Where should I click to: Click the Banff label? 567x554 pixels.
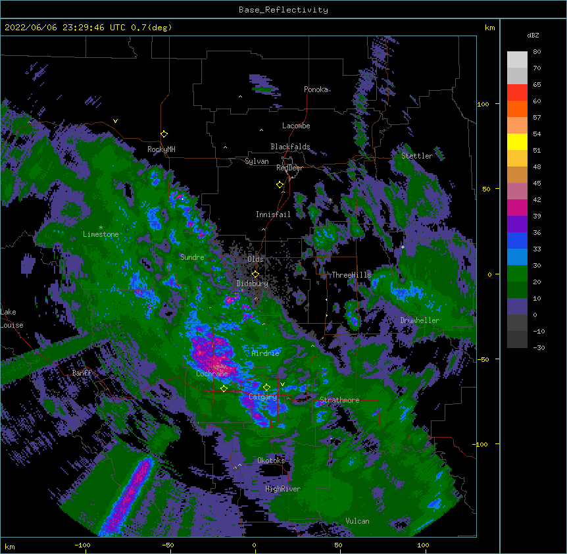click(x=82, y=373)
